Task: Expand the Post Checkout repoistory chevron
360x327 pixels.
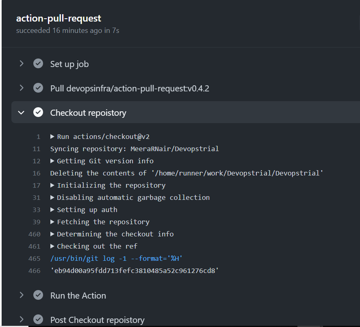Action: coord(22,320)
